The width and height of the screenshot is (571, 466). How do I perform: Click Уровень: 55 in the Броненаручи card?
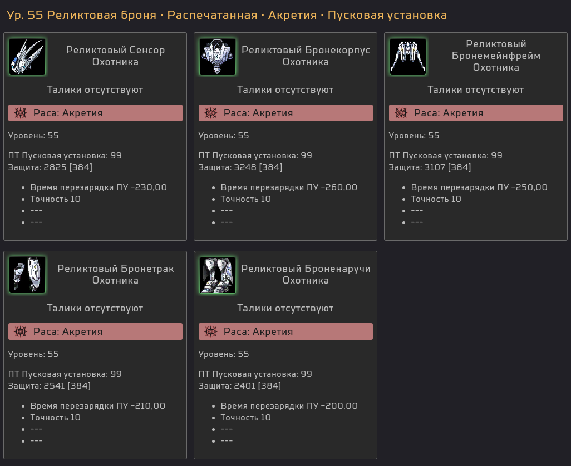coord(224,354)
